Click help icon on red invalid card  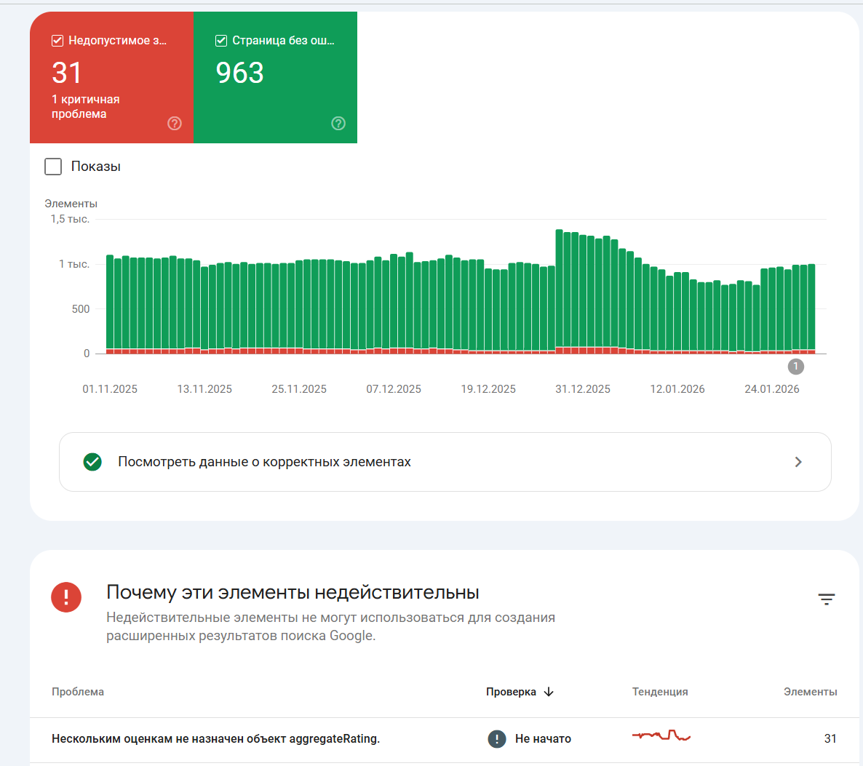click(x=175, y=123)
